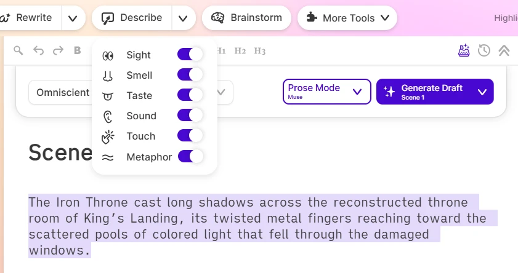Viewport: 518px width, 273px height.
Task: Disable the Smell sense toggle
Action: click(190, 75)
